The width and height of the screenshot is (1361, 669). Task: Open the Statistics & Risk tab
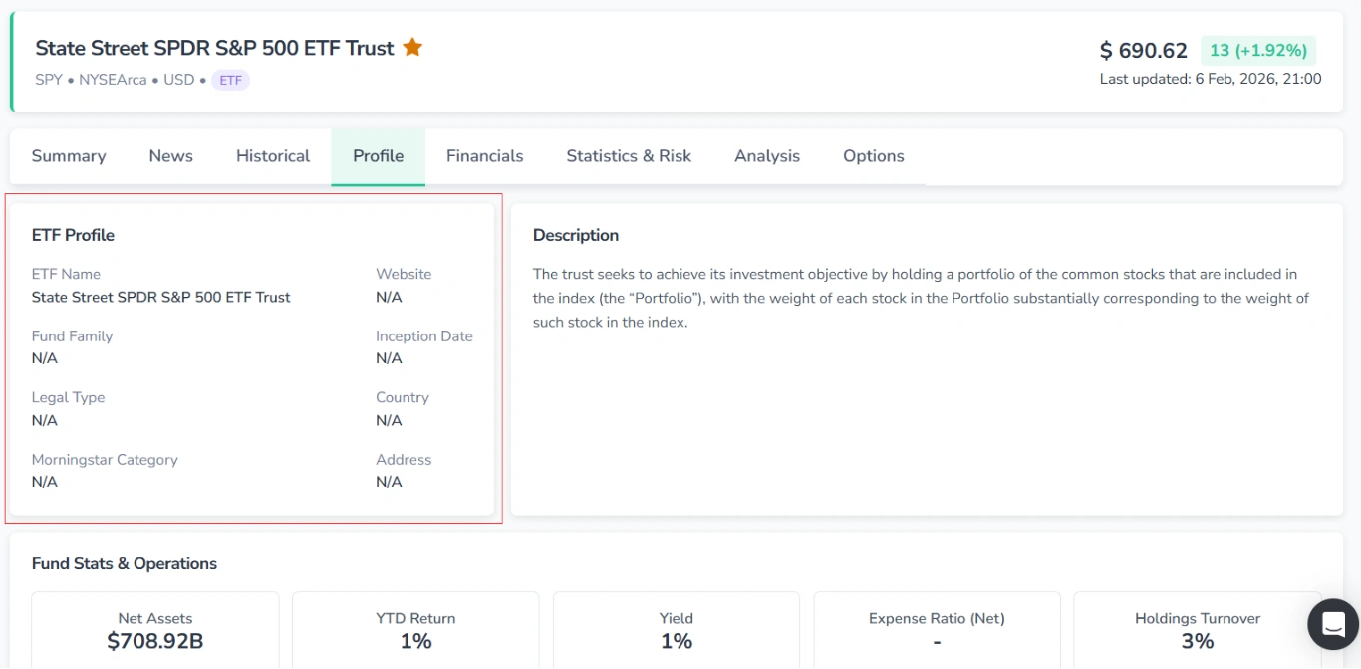coord(628,156)
